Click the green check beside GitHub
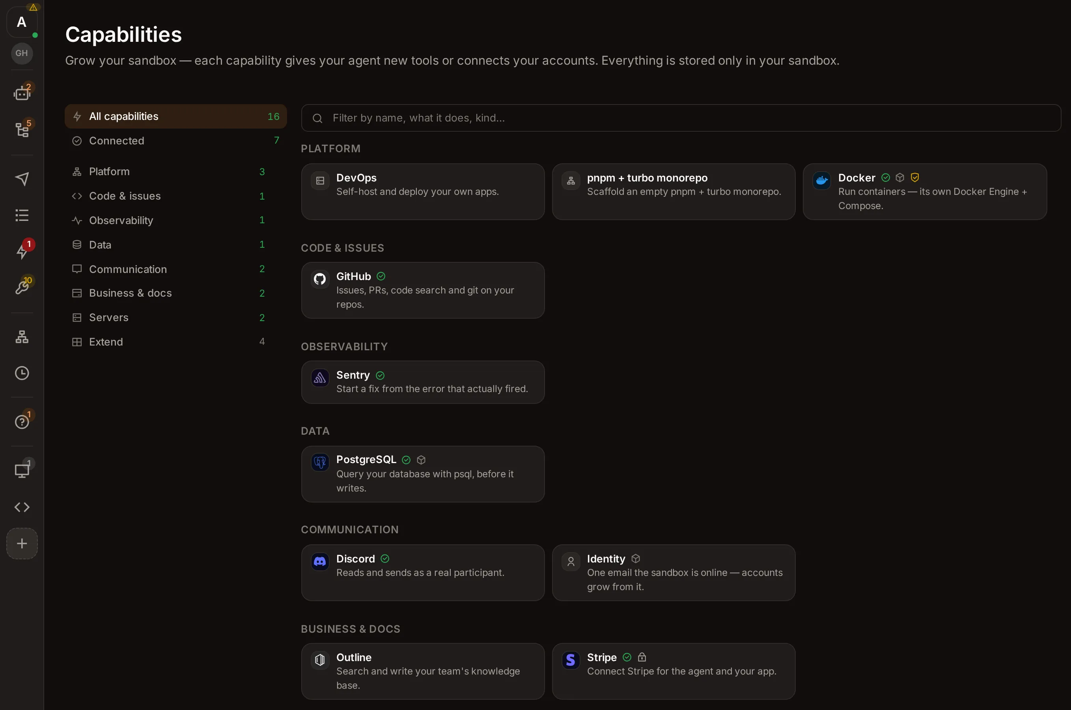Viewport: 1071px width, 710px height. 381,276
